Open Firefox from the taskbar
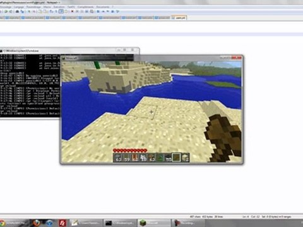The width and height of the screenshot is (303, 227). pyautogui.click(x=37, y=223)
